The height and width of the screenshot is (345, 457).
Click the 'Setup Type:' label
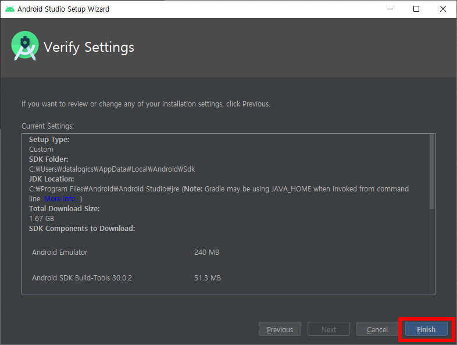[x=49, y=140]
